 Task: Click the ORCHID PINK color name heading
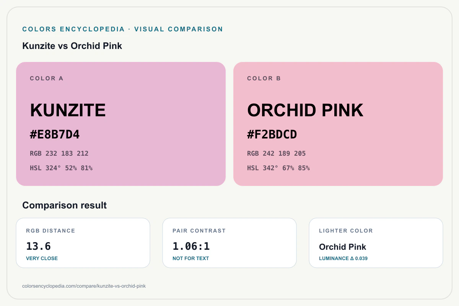click(x=305, y=110)
